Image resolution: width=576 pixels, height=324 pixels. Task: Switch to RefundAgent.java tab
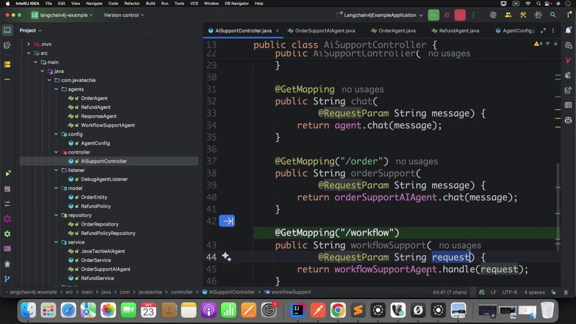[454, 31]
